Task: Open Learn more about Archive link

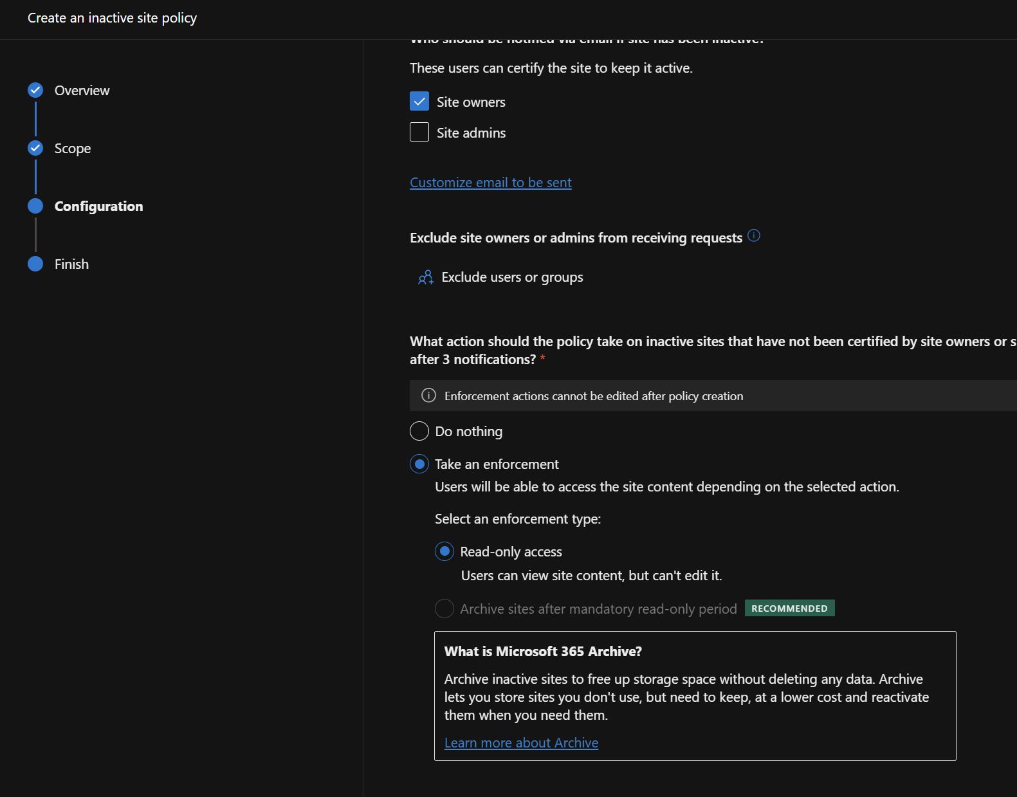Action: pyautogui.click(x=521, y=743)
